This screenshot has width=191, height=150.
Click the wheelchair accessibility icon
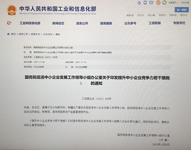(x=139, y=2)
